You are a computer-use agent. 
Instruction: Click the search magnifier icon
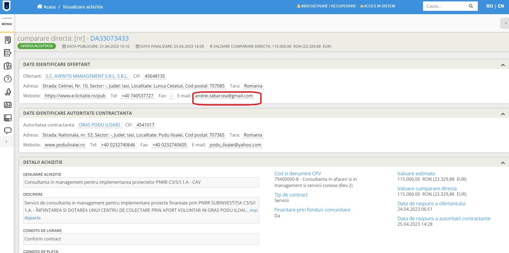coord(471,6)
